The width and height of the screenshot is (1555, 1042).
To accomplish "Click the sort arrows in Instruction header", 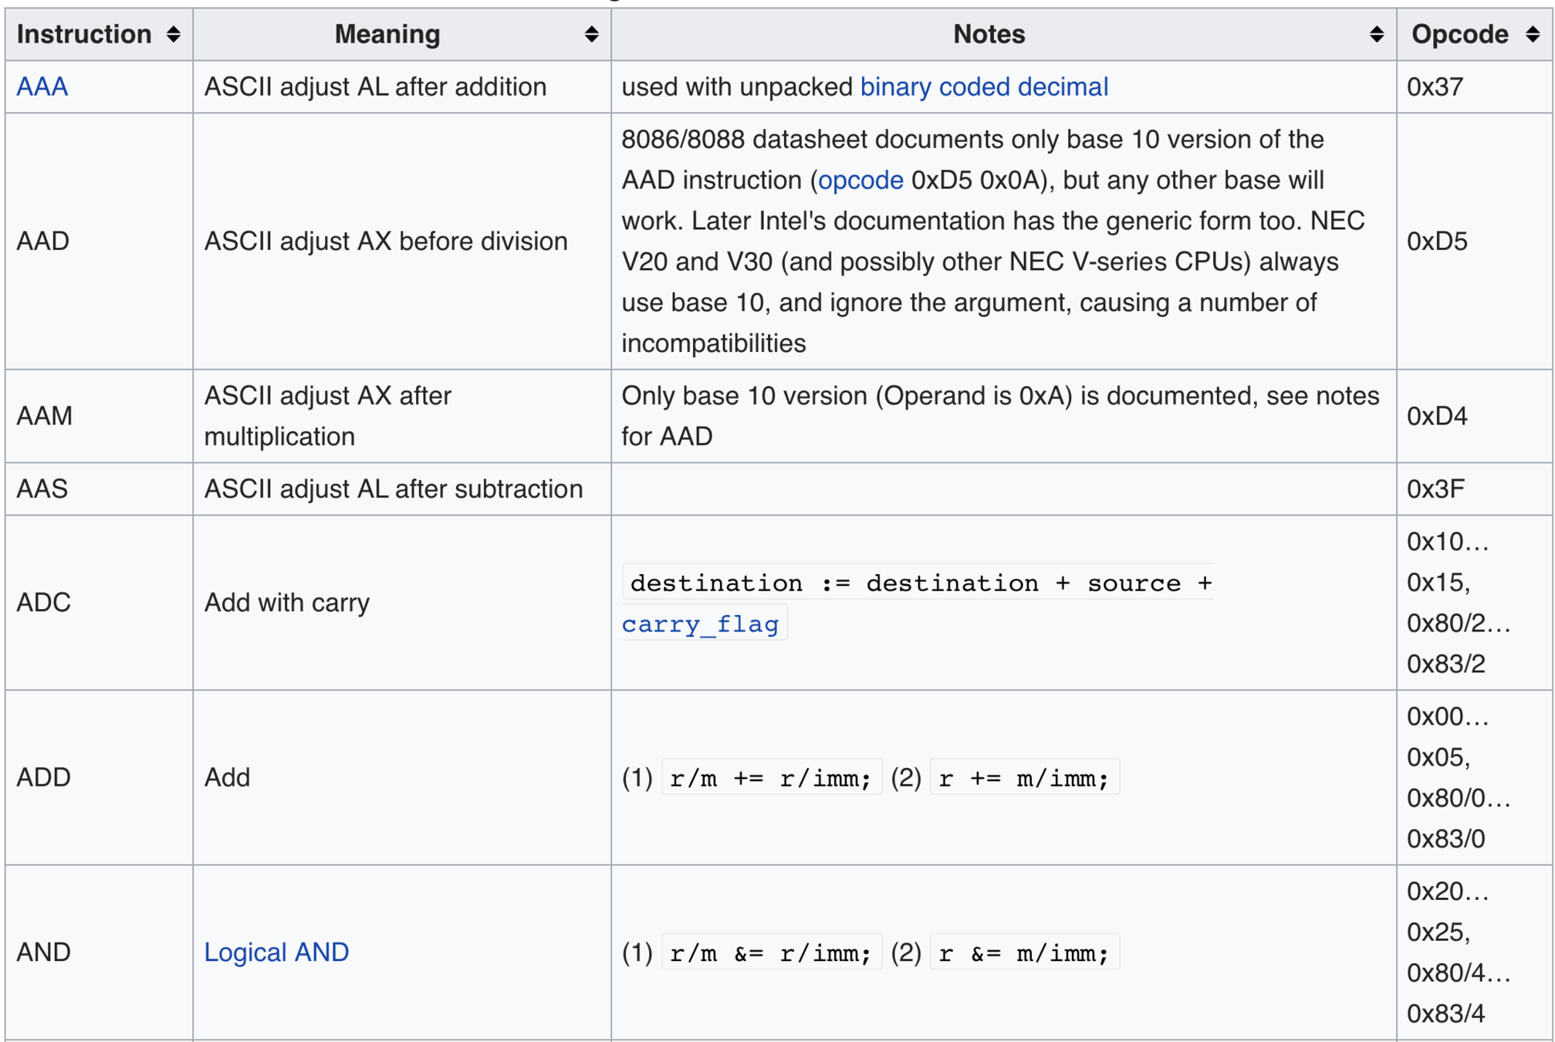I will pyautogui.click(x=174, y=34).
